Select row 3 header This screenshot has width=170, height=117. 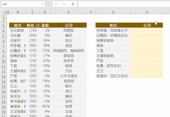pyautogui.click(x=3, y=26)
